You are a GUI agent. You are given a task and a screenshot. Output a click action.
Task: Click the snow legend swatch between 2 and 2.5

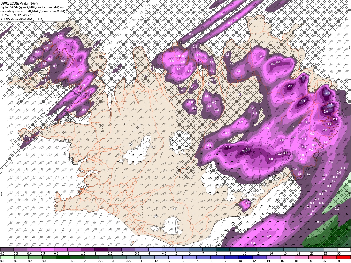point(101,250)
